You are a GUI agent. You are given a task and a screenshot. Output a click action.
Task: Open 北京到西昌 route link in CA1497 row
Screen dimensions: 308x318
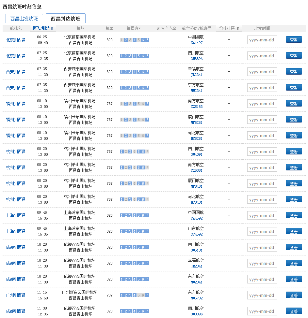point(16,40)
